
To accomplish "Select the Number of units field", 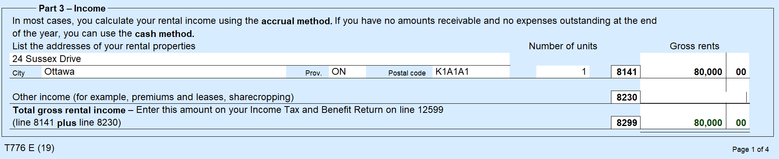I will [563, 72].
